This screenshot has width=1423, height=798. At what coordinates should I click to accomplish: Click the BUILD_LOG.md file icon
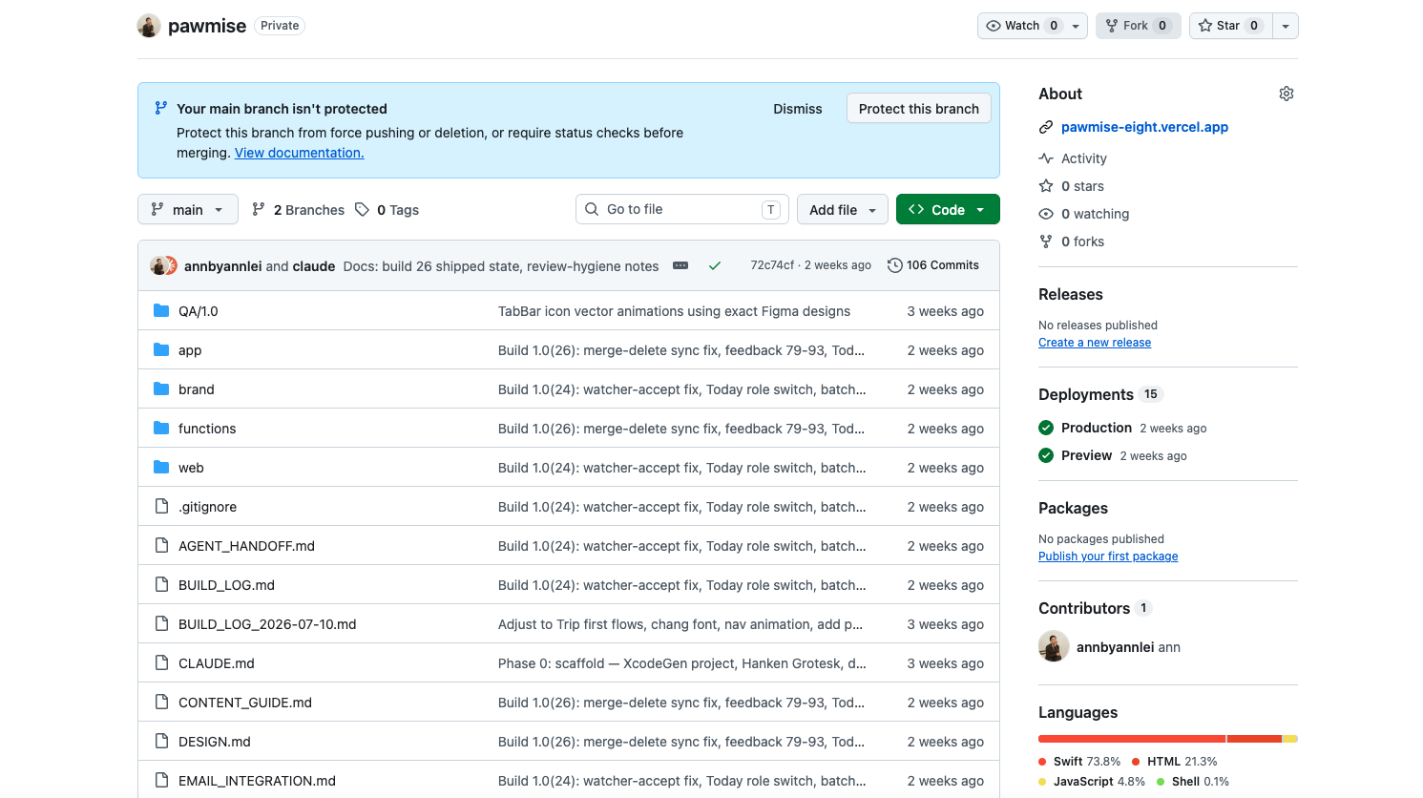coord(161,585)
